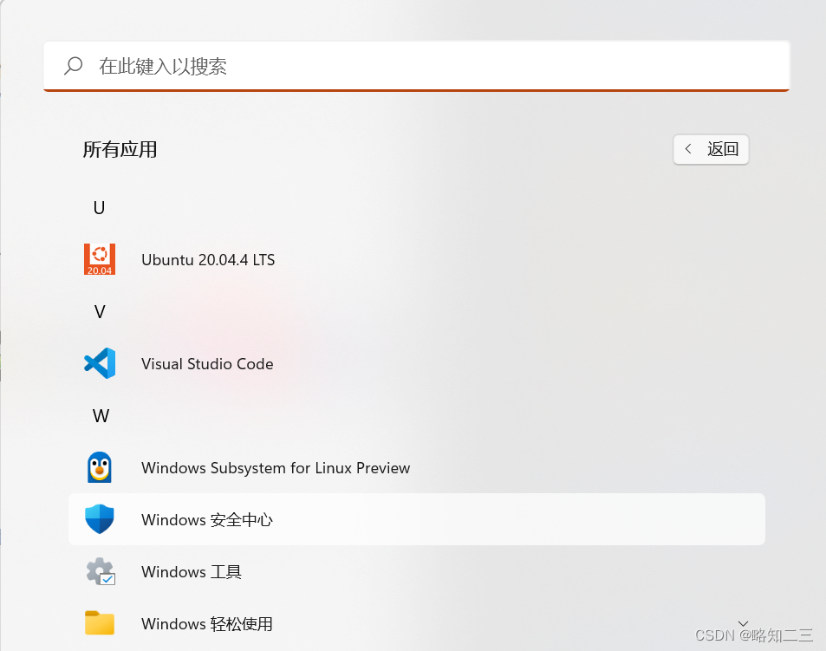
Task: Open the Ubuntu 20.04.4 LTS app icon
Action: click(x=100, y=259)
